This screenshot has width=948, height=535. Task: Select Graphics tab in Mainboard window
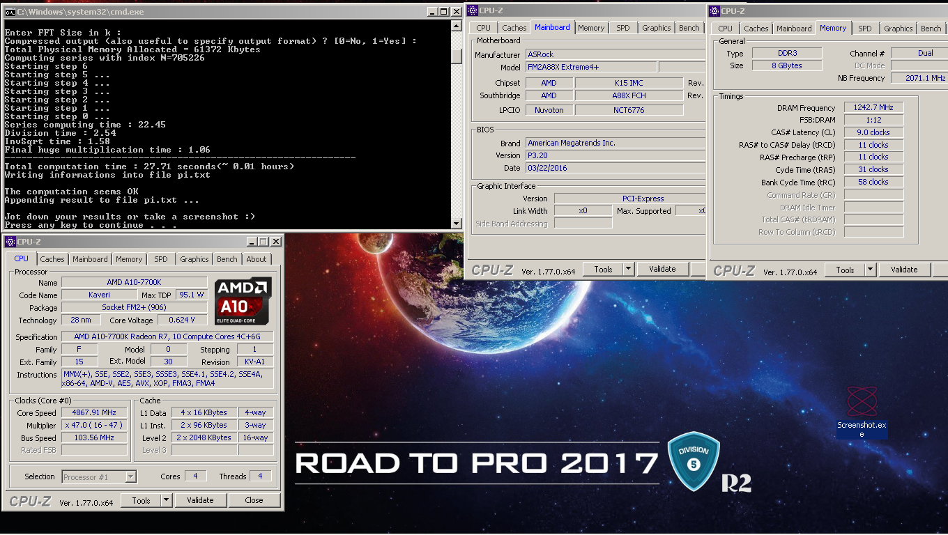[x=657, y=28]
